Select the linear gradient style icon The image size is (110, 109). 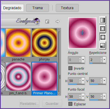103,20
